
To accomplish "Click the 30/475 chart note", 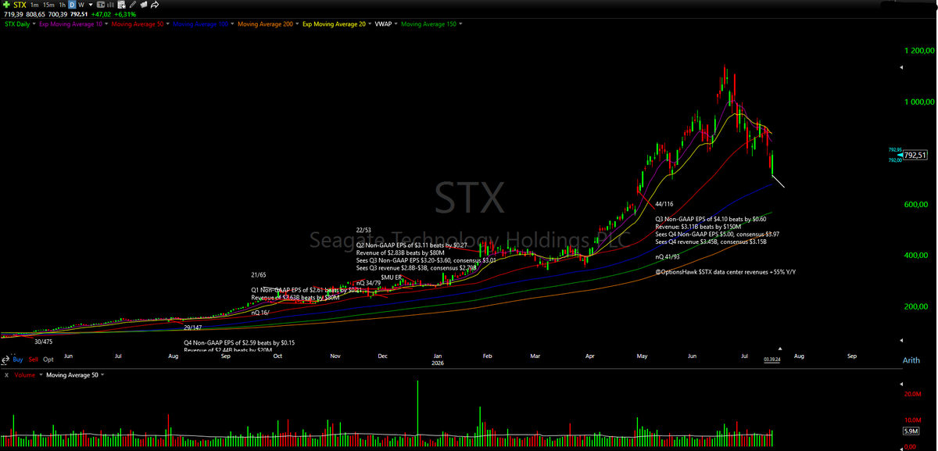I will coord(44,342).
